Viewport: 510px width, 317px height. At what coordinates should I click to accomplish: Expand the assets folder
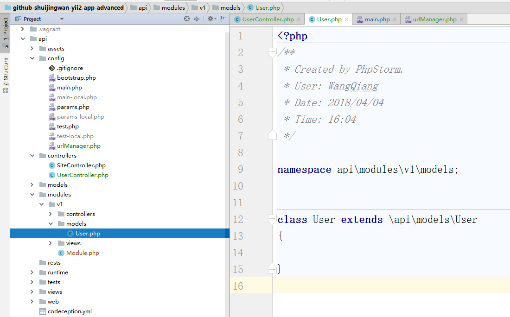pyautogui.click(x=32, y=49)
